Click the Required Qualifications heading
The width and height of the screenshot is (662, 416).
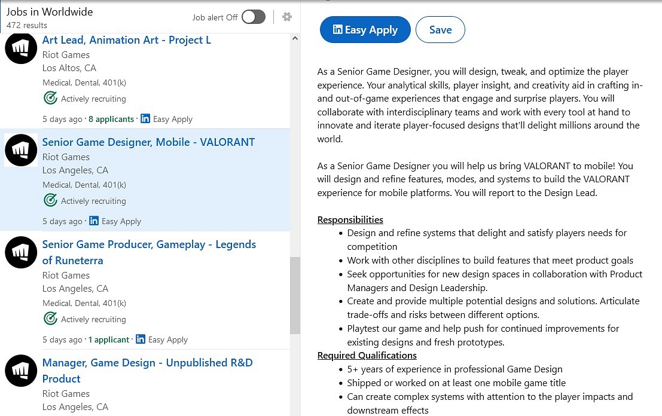coord(367,356)
